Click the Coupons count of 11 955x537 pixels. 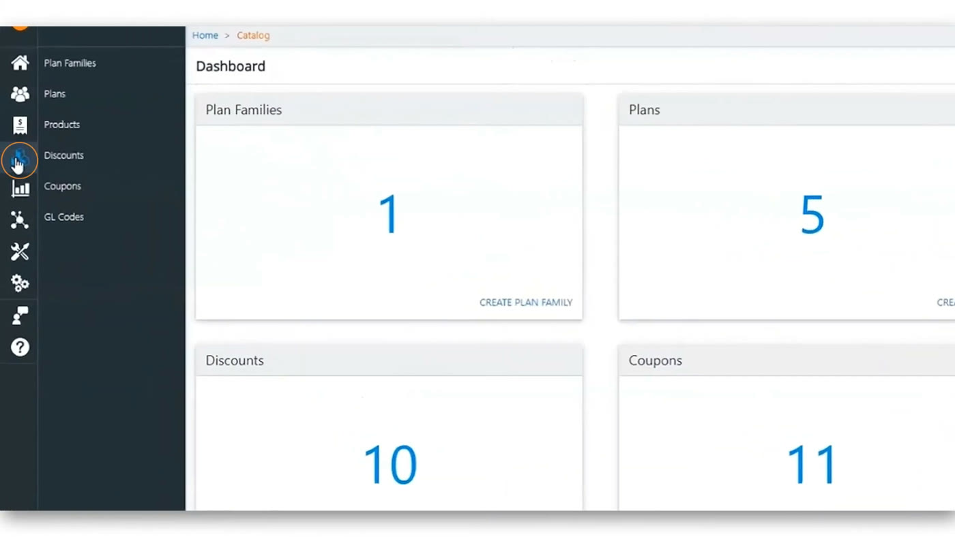(x=812, y=465)
